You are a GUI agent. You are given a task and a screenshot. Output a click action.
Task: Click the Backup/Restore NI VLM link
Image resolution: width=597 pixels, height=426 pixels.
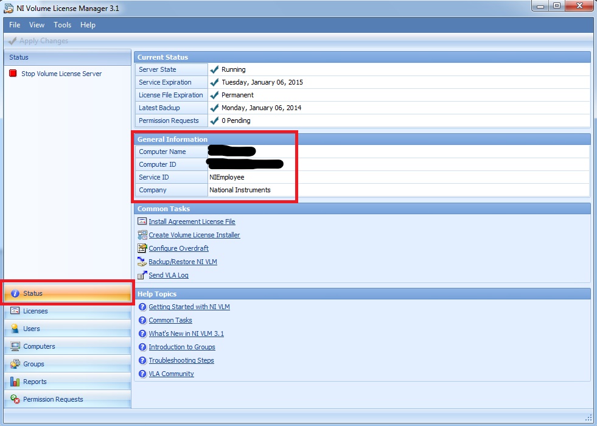click(183, 262)
